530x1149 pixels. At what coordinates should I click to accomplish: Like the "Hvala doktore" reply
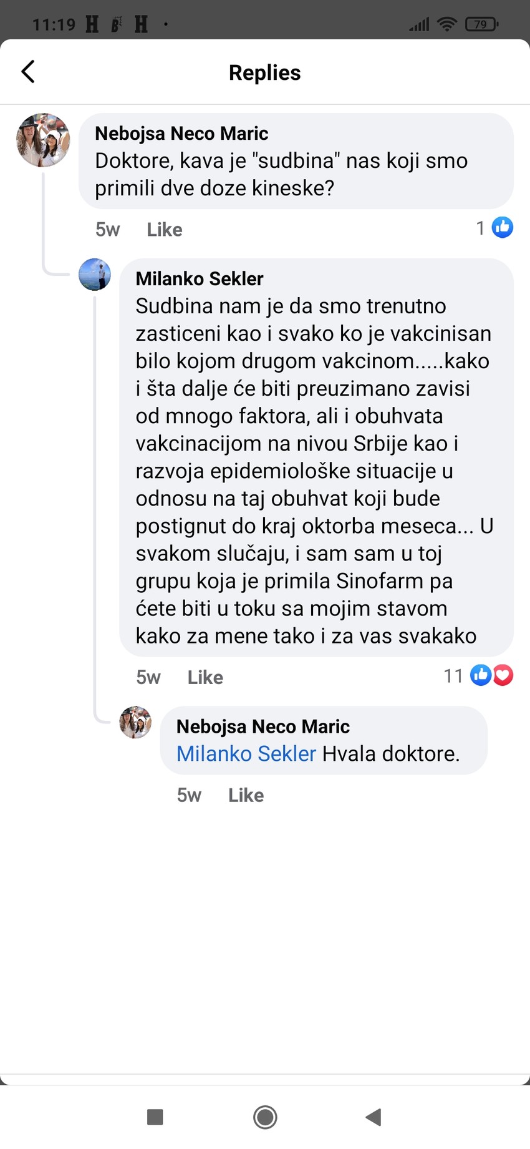pos(246,795)
